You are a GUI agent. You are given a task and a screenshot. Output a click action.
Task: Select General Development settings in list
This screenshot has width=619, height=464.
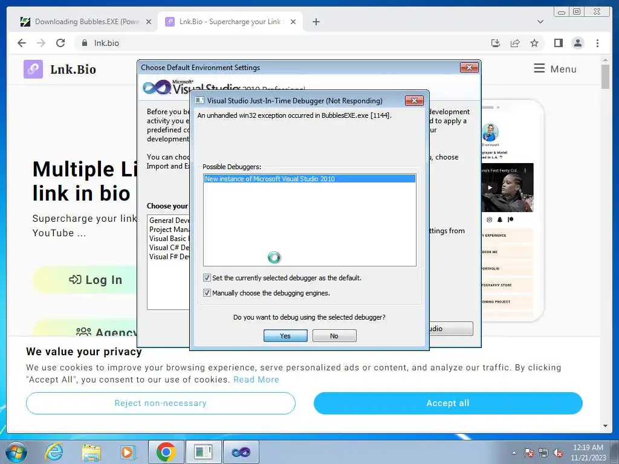tap(169, 220)
